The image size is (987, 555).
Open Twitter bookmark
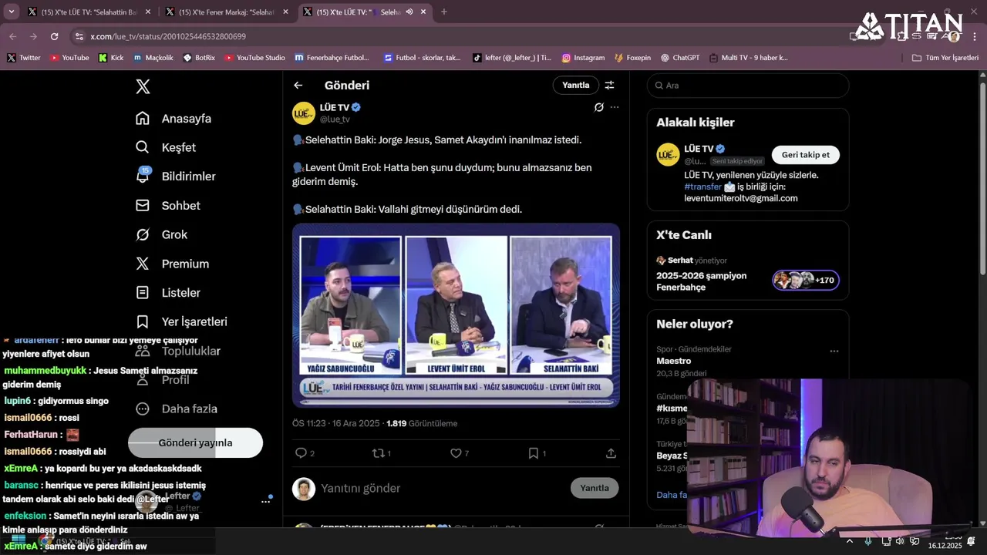(x=24, y=58)
